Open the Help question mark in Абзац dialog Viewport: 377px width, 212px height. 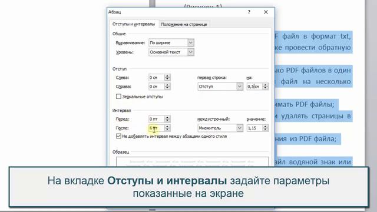coord(249,12)
